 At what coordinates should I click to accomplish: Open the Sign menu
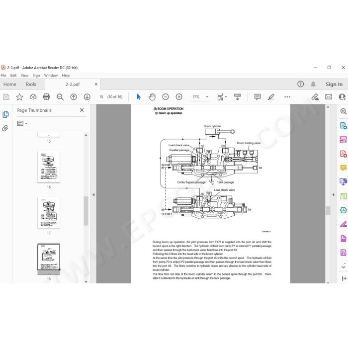point(36,76)
